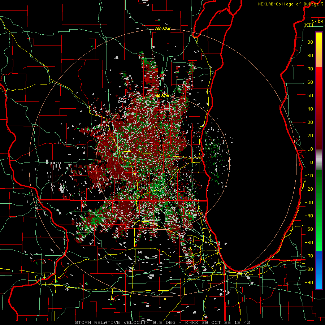
Task: Click the 0 value on velocity scale
Action: (312, 162)
